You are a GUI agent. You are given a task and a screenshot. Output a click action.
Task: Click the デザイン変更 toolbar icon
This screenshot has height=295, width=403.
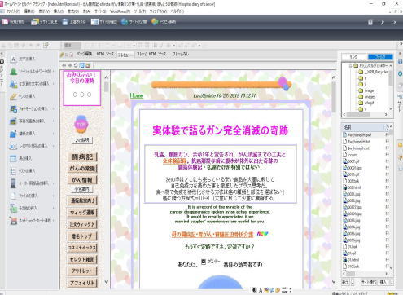point(34,22)
